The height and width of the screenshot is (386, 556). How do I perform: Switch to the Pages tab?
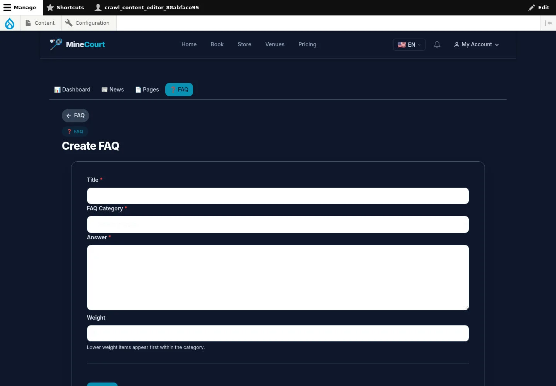147,90
